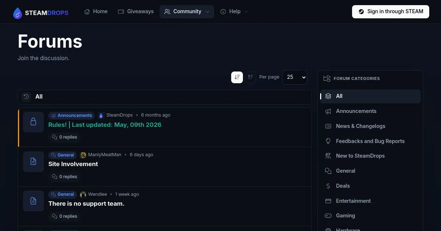Click General tag on no support team thread
The height and width of the screenshot is (231, 441).
tap(62, 194)
